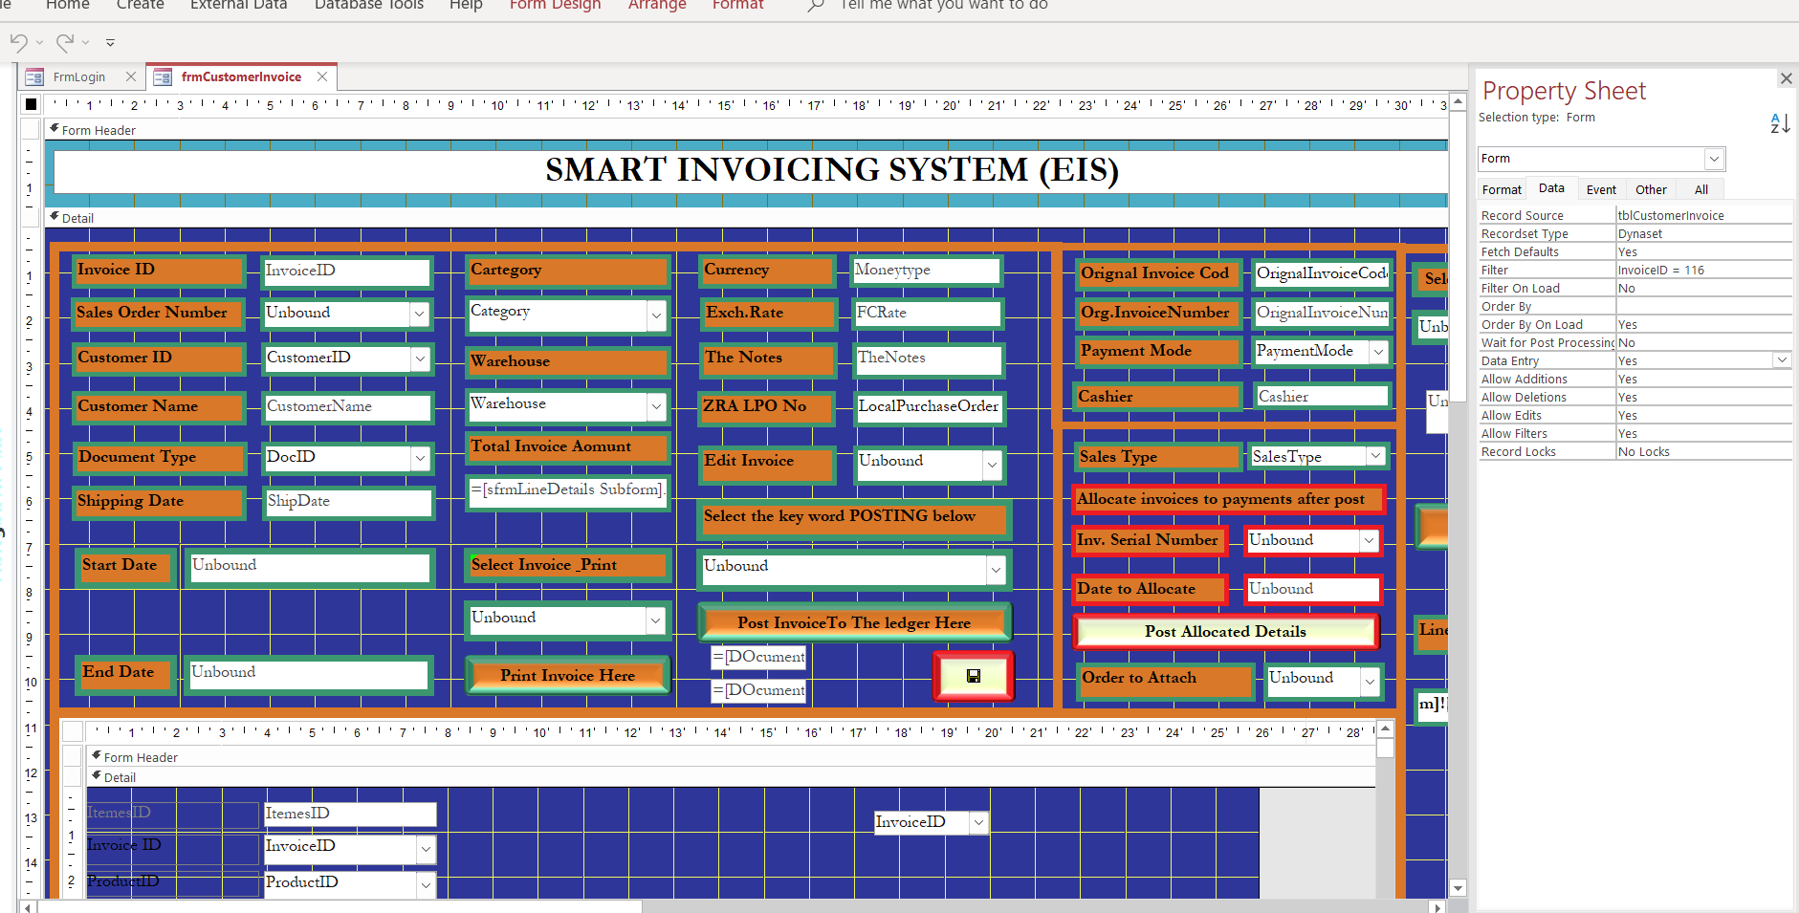Switch to Property Sheet Format tab
This screenshot has width=1799, height=913.
tap(1502, 189)
